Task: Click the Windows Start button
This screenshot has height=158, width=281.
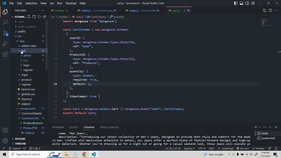Action: coord(4,154)
